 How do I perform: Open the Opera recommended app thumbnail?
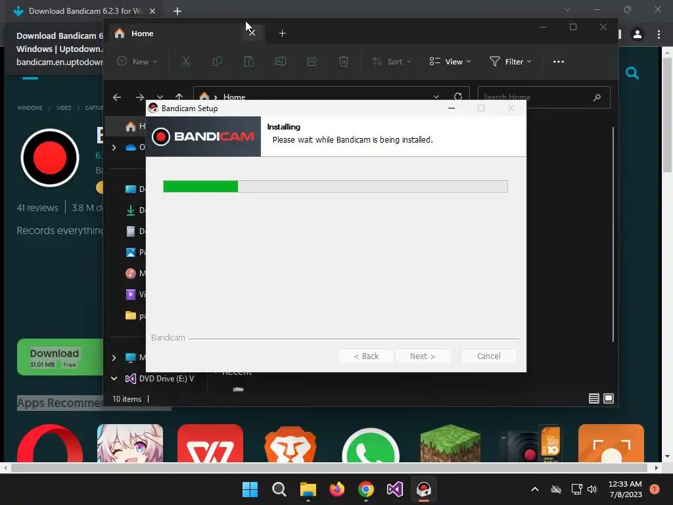tap(50, 443)
